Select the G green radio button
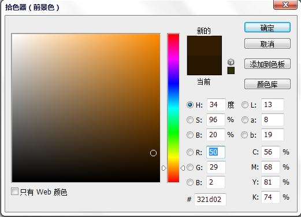Screen dimensions: 301x217 coord(190,167)
